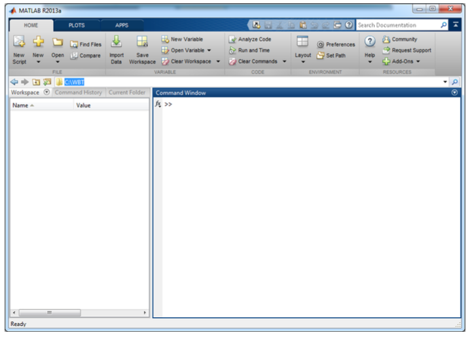
Task: Click the C:\WBT current folder path
Action: point(74,82)
